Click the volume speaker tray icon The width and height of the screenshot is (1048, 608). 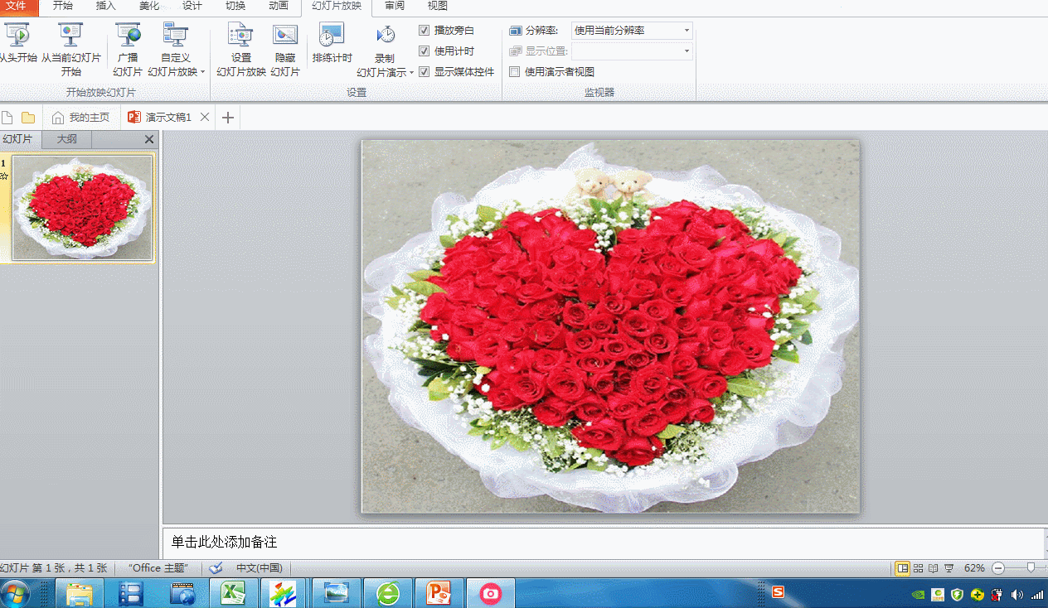[1016, 594]
